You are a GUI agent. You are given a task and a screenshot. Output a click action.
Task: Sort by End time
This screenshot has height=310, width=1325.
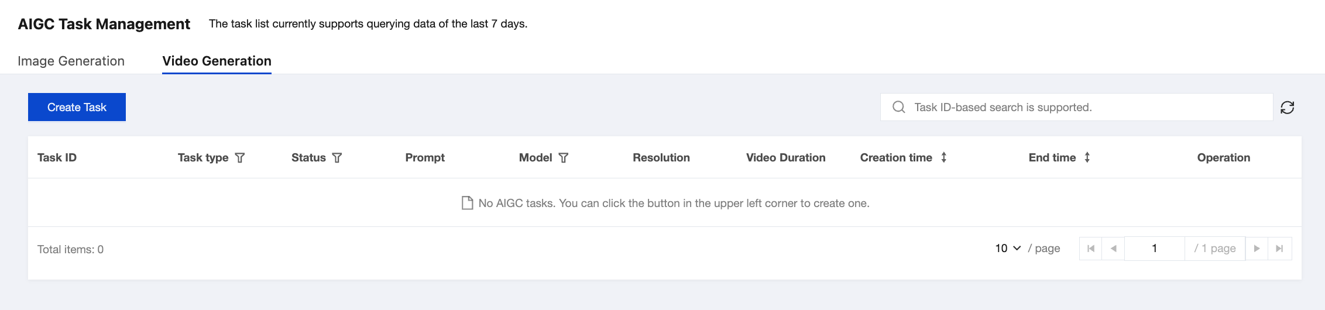pos(1087,157)
